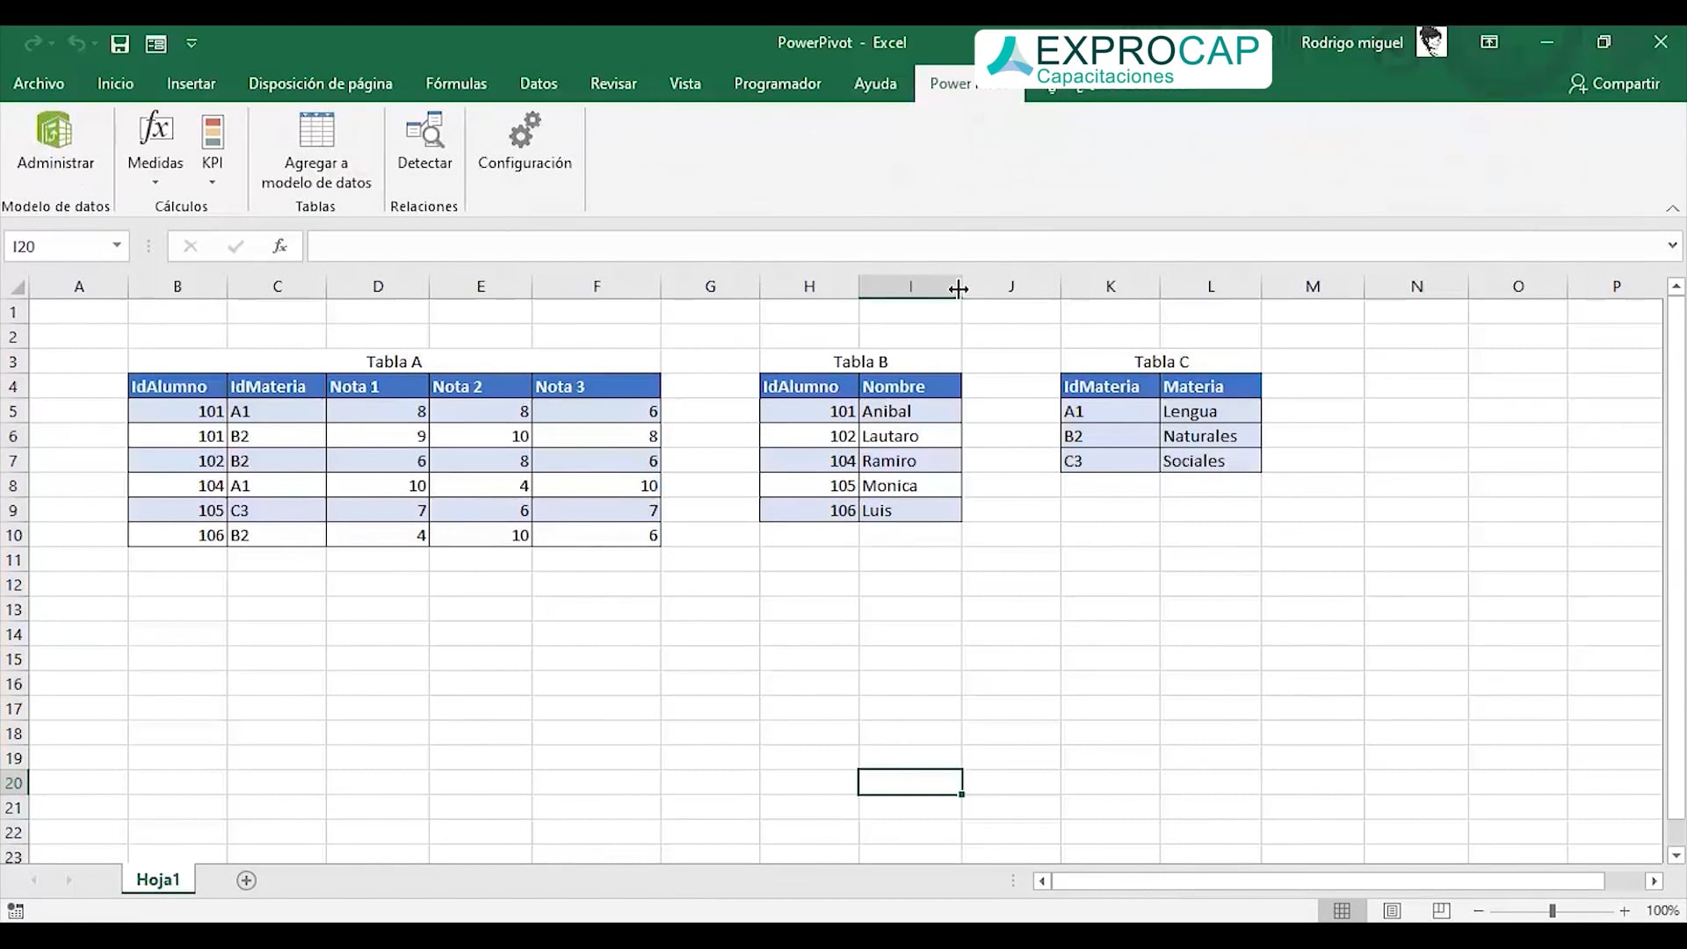Open the Vista tab
Image resolution: width=1687 pixels, height=949 pixels.
pyautogui.click(x=685, y=83)
